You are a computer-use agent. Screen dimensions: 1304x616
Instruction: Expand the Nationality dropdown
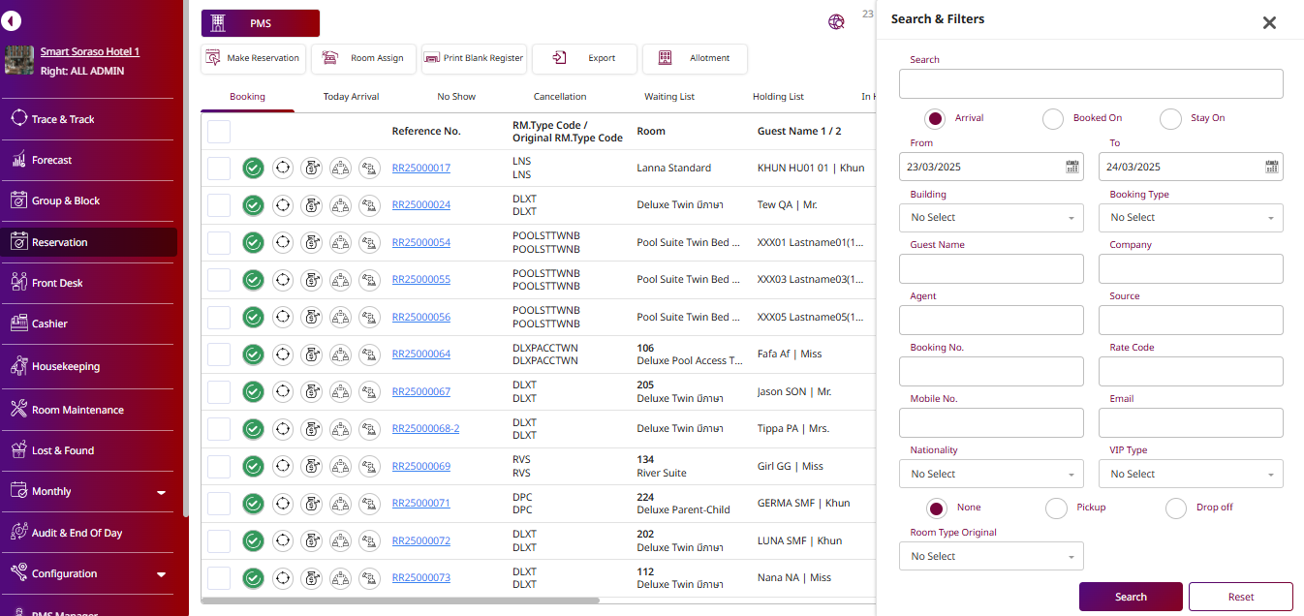click(x=990, y=475)
